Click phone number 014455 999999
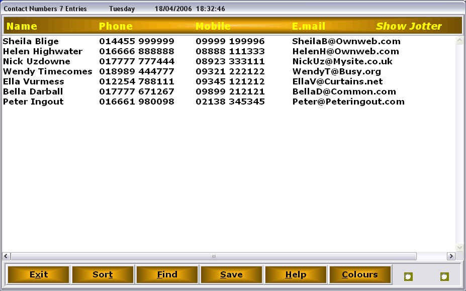The width and height of the screenshot is (466, 291). (x=137, y=41)
